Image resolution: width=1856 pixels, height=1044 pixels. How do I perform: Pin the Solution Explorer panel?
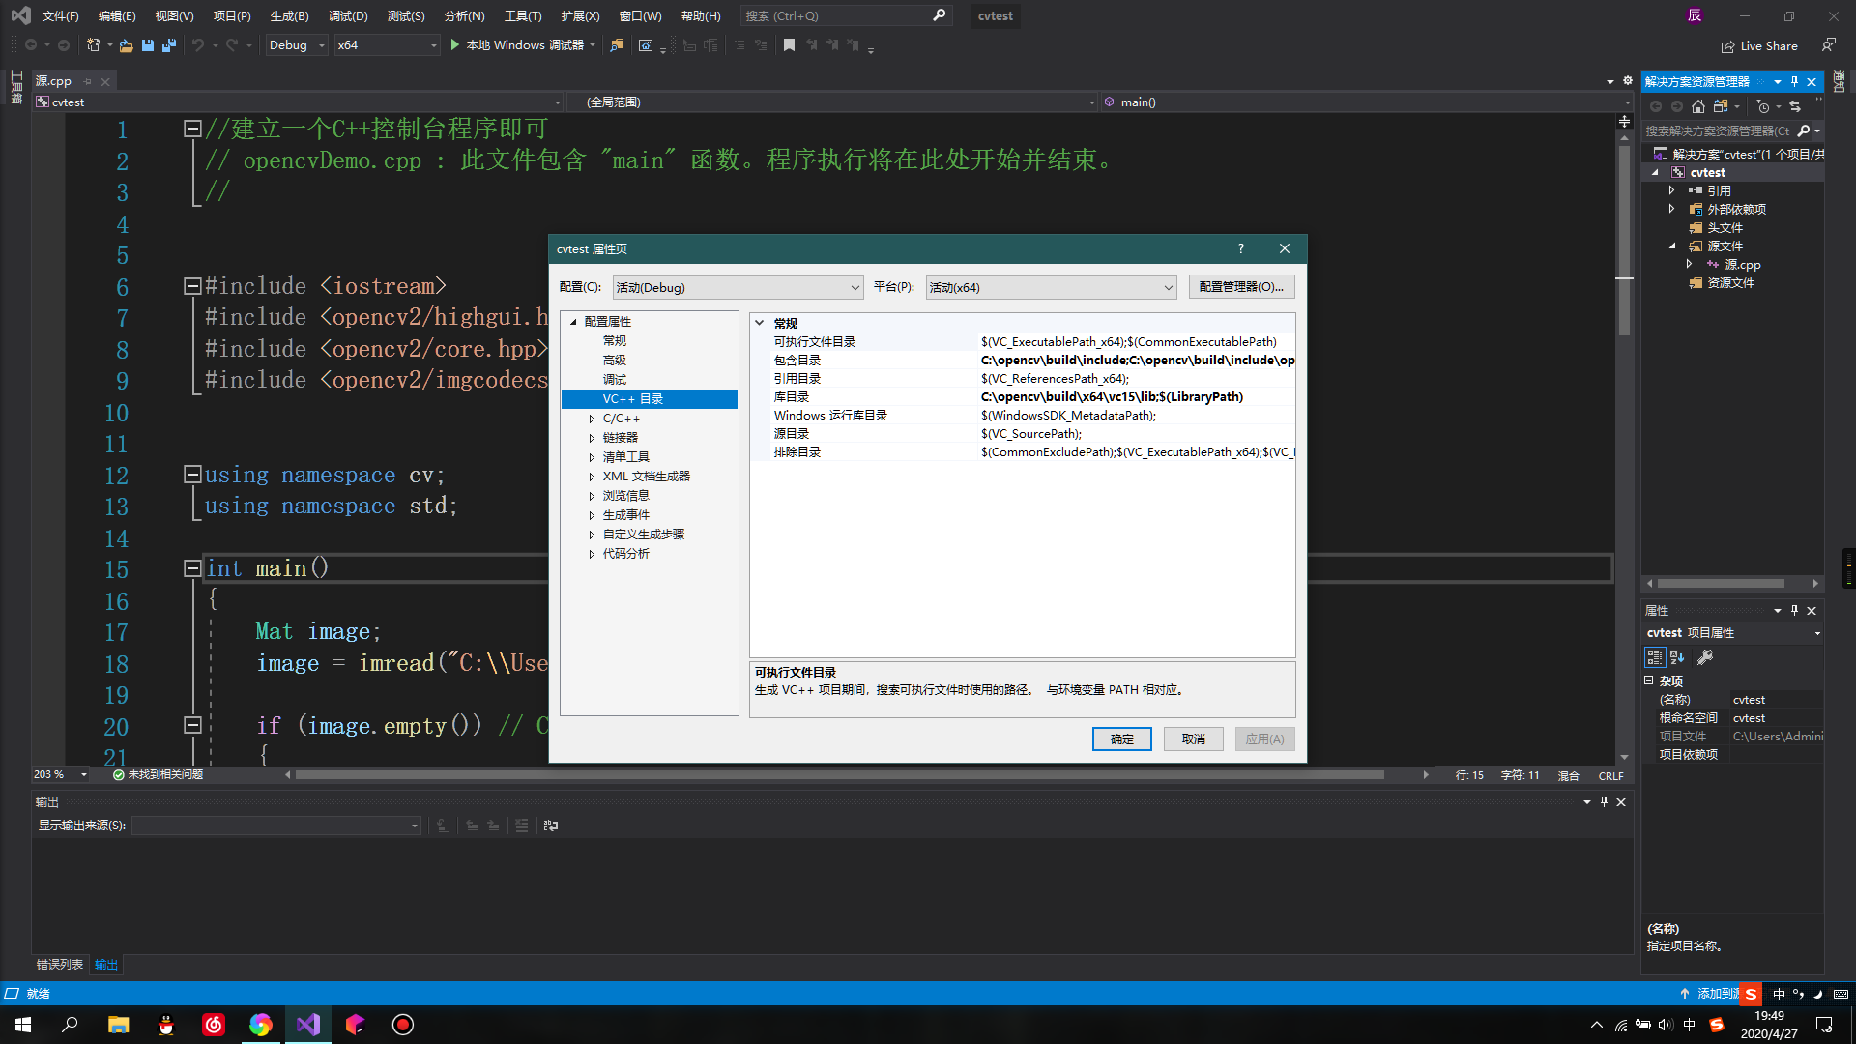click(x=1794, y=81)
